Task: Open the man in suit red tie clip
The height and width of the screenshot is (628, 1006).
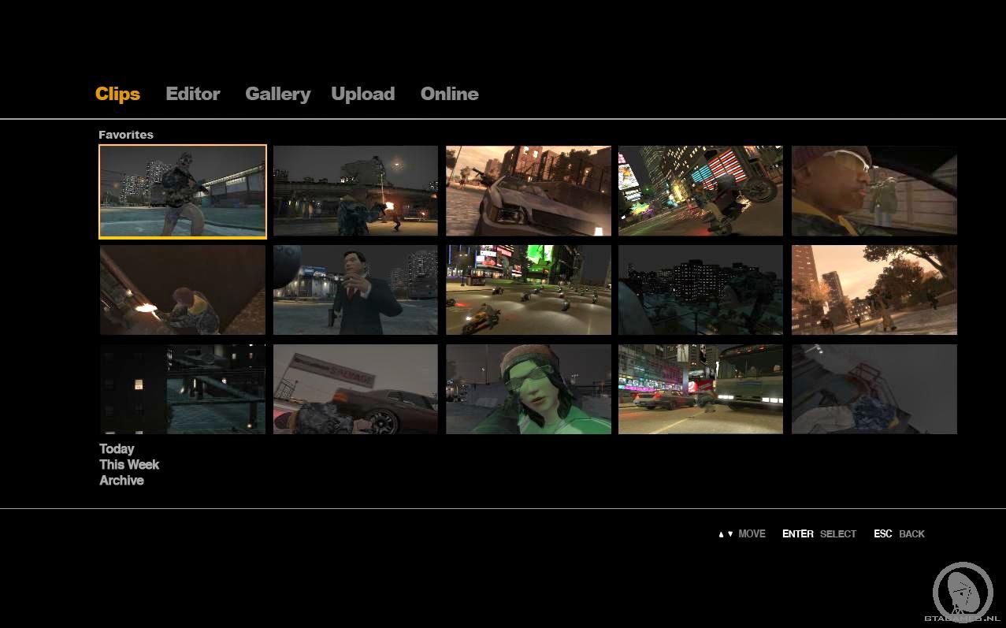Action: click(x=355, y=290)
